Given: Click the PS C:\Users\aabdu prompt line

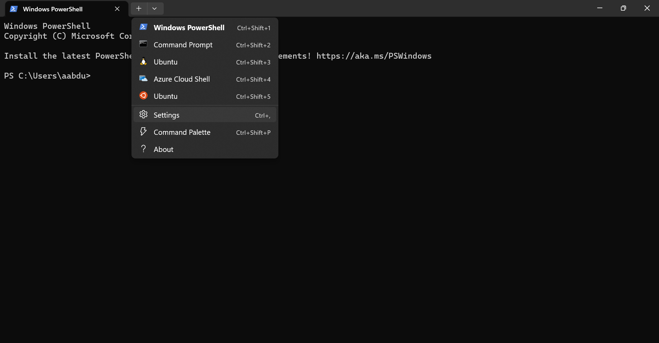Looking at the screenshot, I should 47,76.
